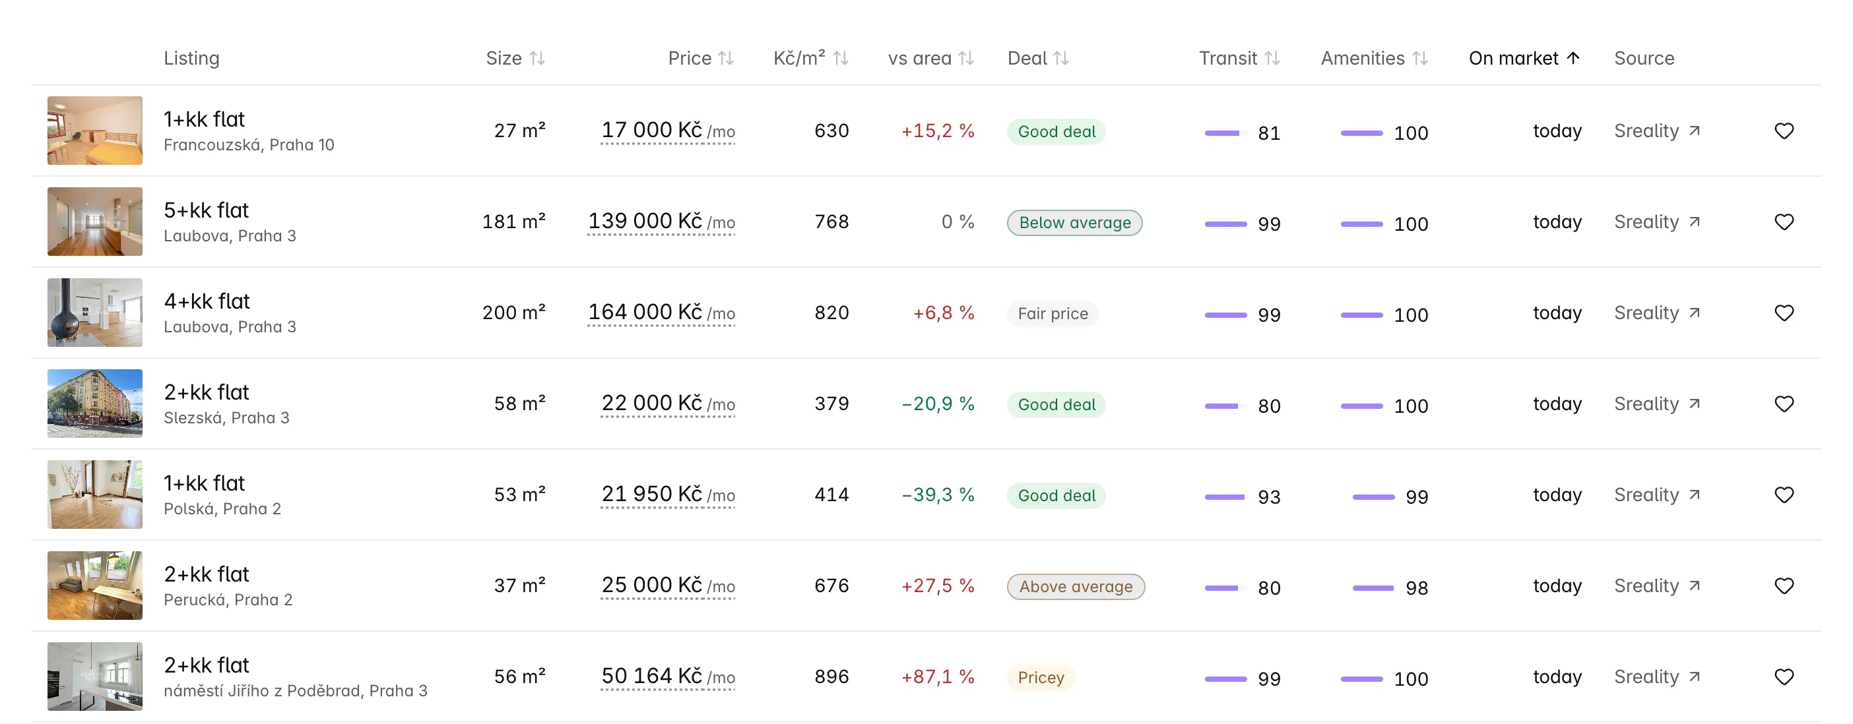
Task: Favorite the Polská 1+kk flat heart icon
Action: [x=1783, y=495]
